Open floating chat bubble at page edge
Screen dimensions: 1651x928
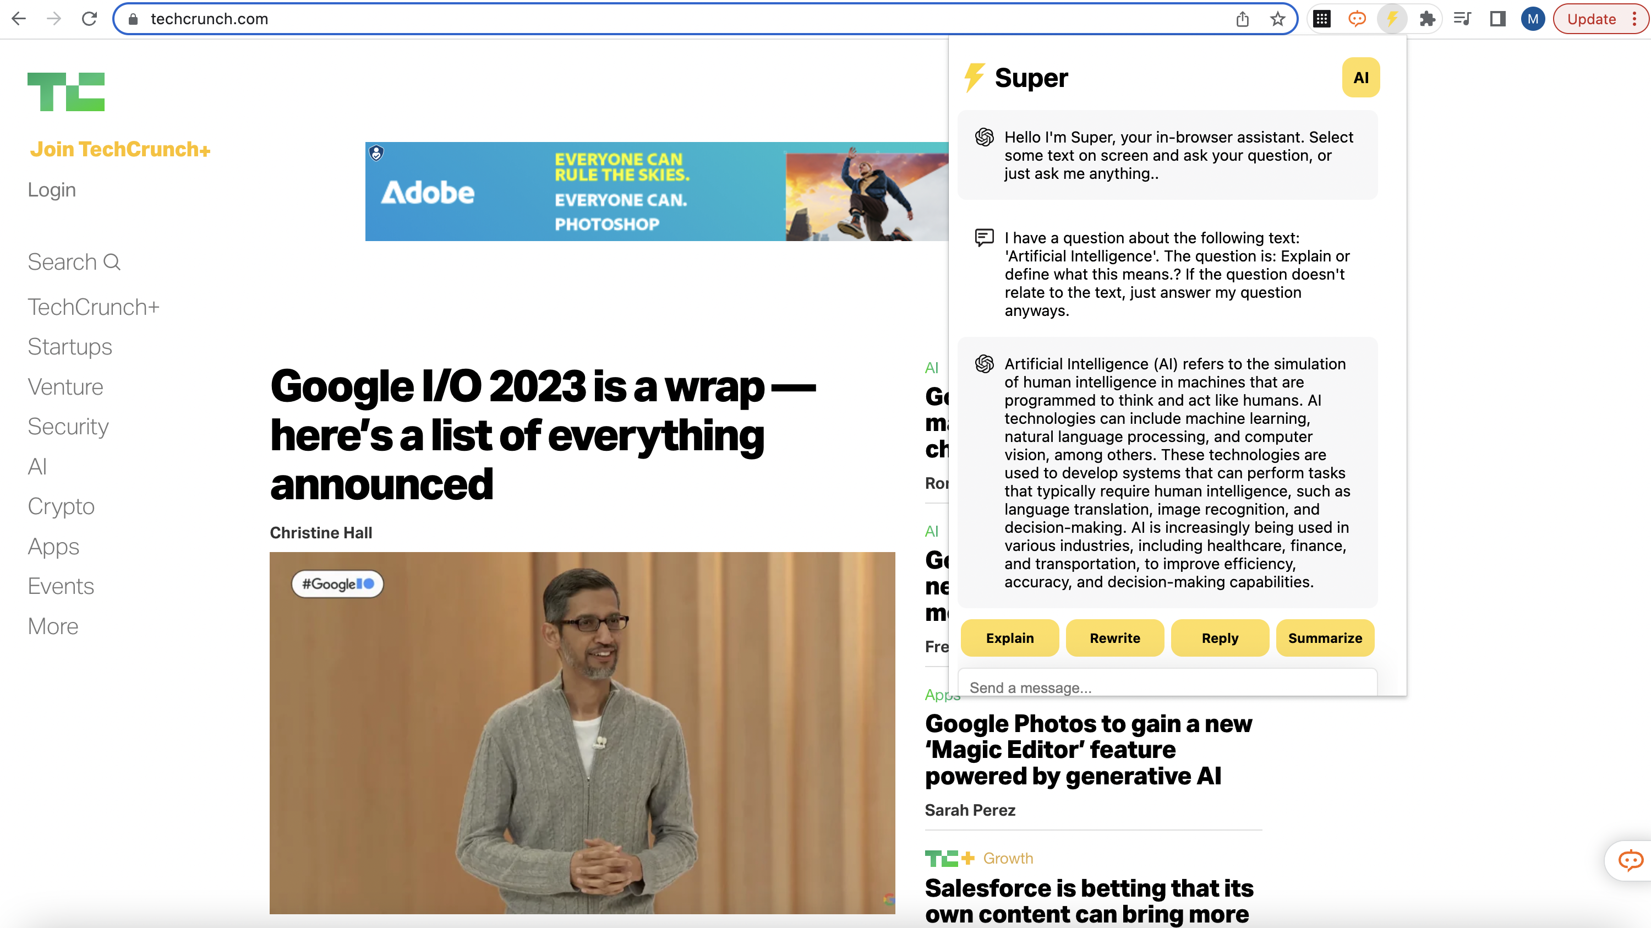(1630, 860)
